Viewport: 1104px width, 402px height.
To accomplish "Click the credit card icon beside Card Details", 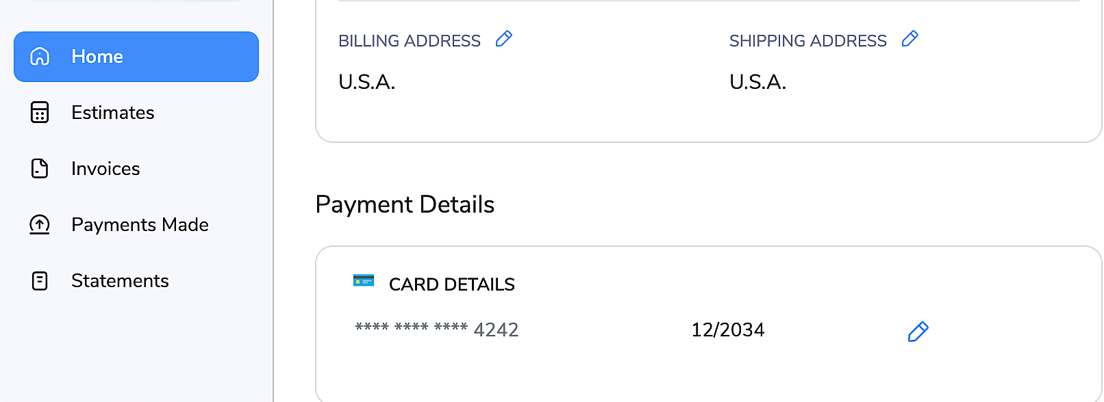I will [x=364, y=280].
